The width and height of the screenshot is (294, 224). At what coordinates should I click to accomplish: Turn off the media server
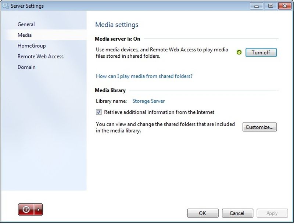click(261, 53)
